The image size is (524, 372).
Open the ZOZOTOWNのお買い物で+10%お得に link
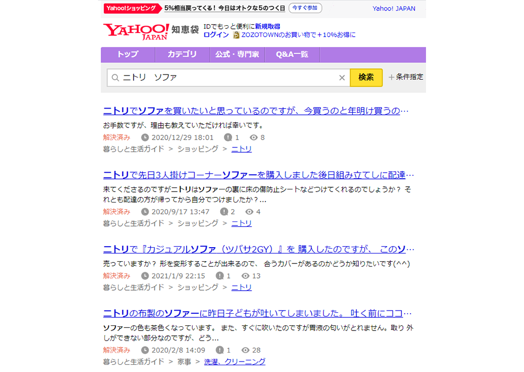point(298,35)
